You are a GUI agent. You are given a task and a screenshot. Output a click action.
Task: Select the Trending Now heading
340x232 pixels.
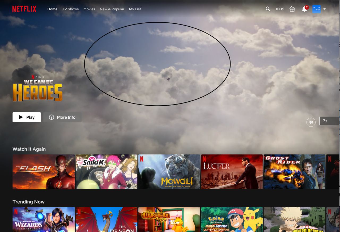28,202
